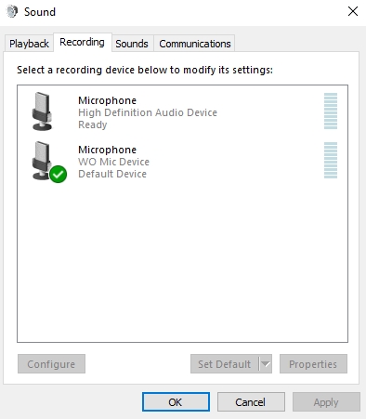The height and width of the screenshot is (419, 366).
Task: Open the Set Default dropdown arrow
Action: point(266,364)
